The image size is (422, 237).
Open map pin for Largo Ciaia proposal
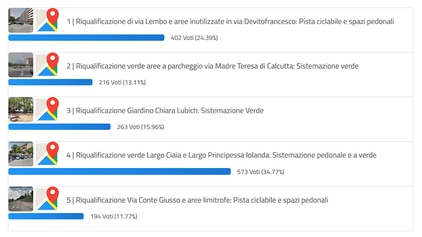47,154
